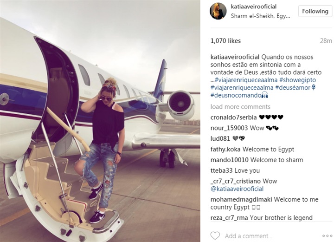The image size is (334, 242).
Task: Click in the Add a comment field
Action: point(249,236)
